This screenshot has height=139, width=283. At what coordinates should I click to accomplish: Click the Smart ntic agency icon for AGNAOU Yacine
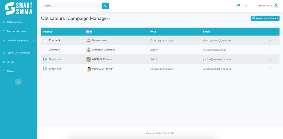click(45, 59)
